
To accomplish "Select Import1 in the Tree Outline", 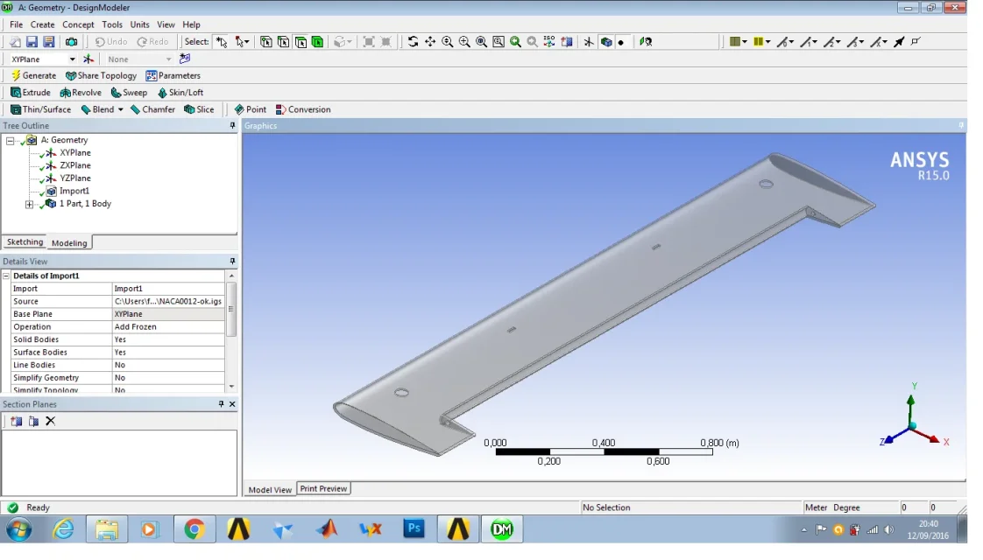I will tap(74, 191).
